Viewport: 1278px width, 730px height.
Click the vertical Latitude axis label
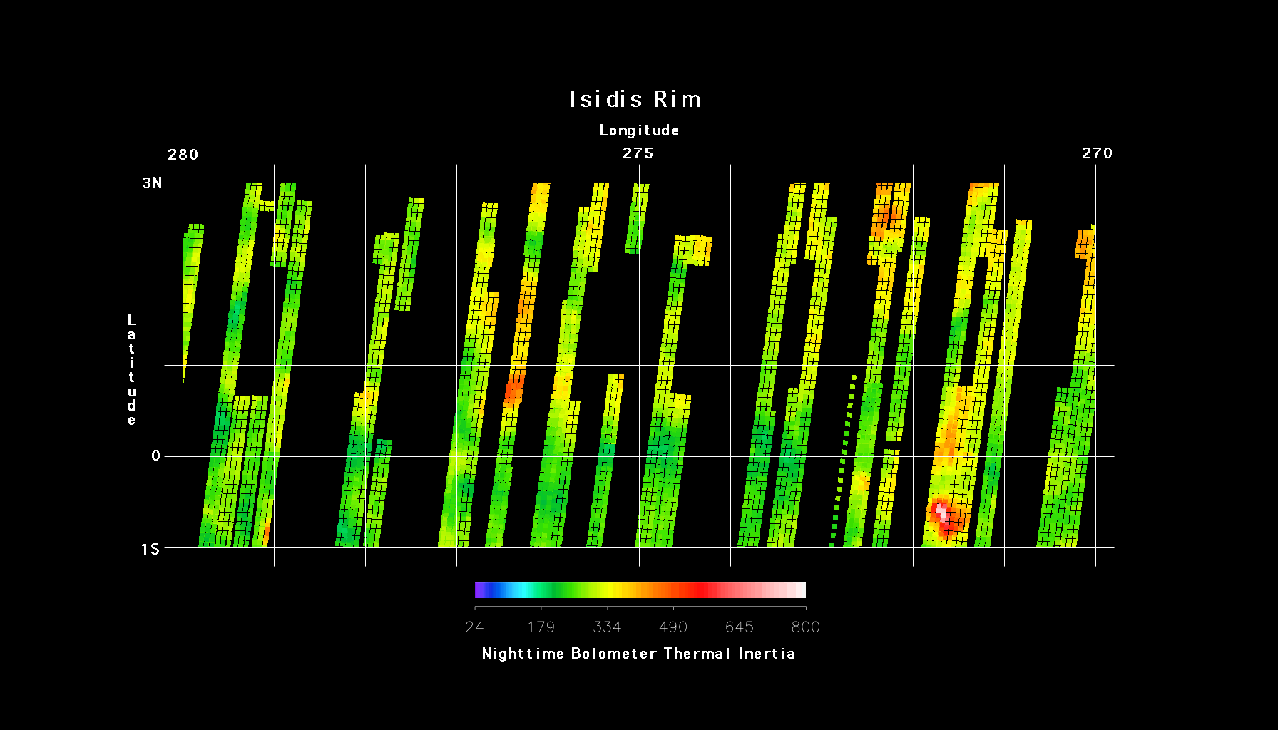[131, 369]
